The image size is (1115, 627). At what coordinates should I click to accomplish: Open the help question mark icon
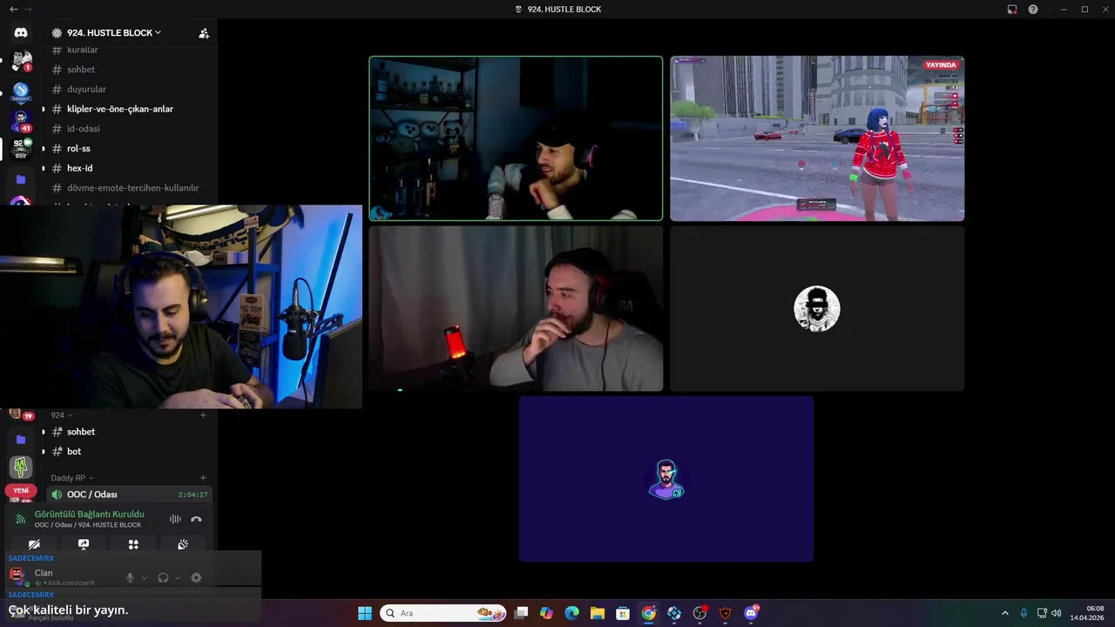tap(1033, 9)
